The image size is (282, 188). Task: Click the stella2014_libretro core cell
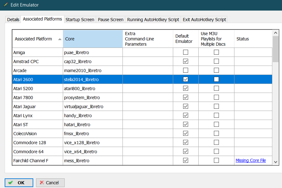pyautogui.click(x=93, y=79)
